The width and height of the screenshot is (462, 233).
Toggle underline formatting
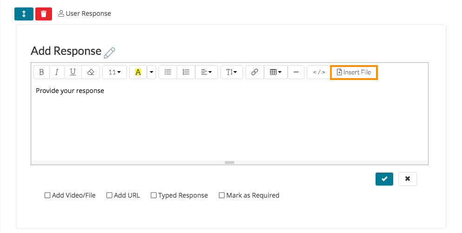pos(73,72)
